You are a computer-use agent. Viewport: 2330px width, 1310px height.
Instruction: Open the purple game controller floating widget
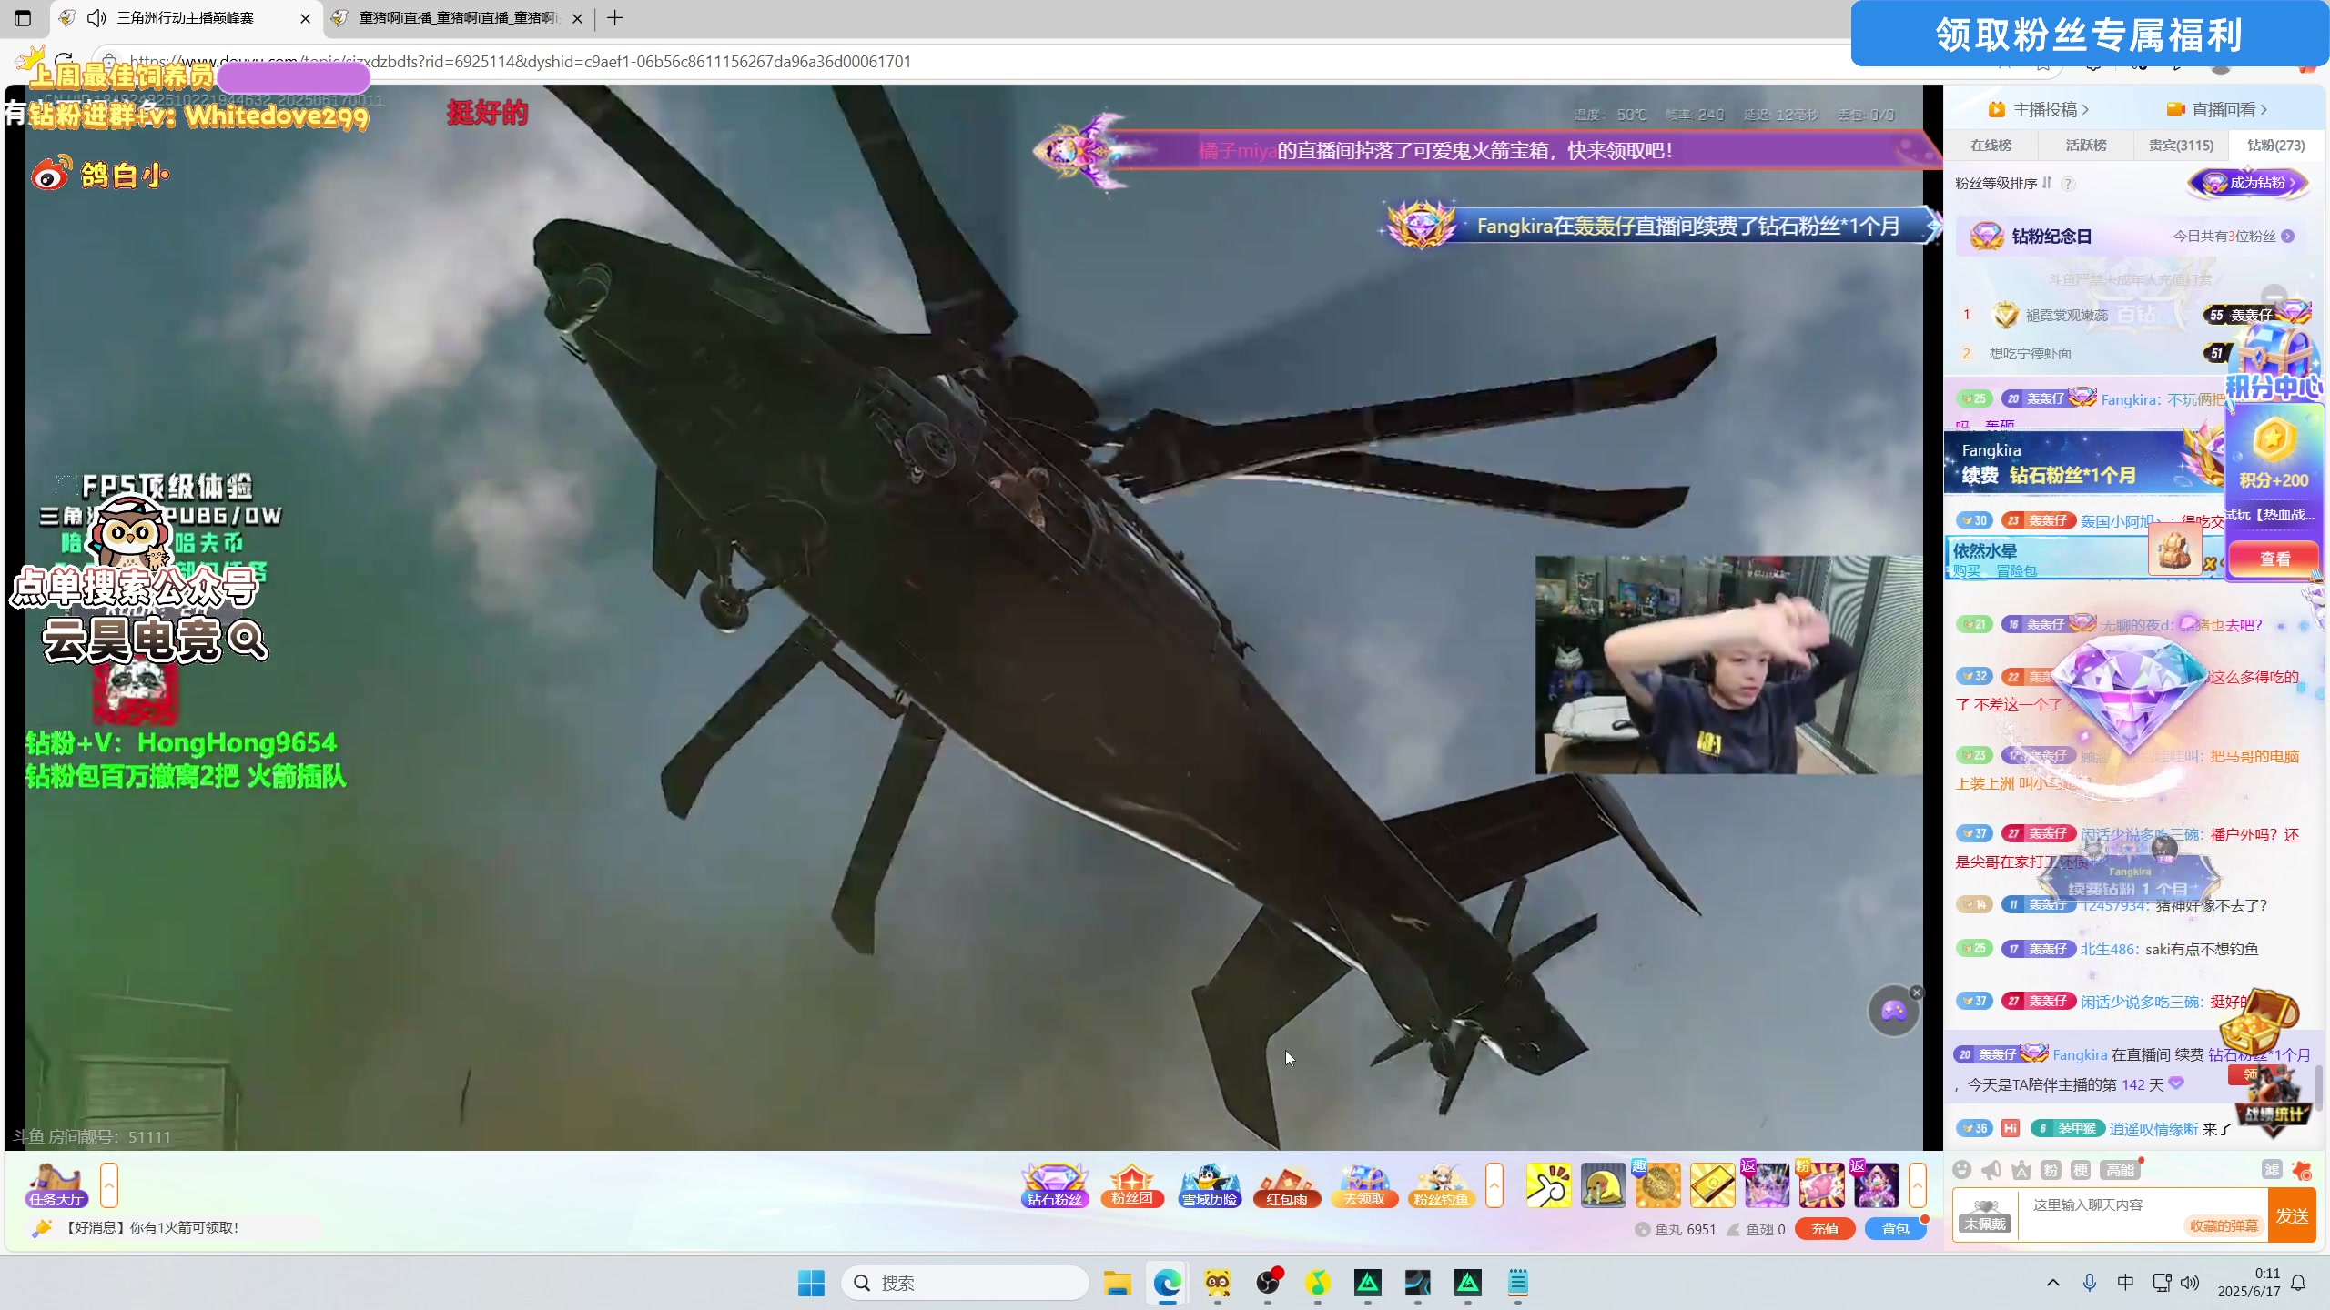[1893, 1011]
